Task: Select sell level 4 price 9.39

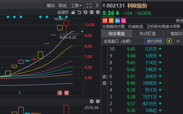Action: click(x=131, y=90)
